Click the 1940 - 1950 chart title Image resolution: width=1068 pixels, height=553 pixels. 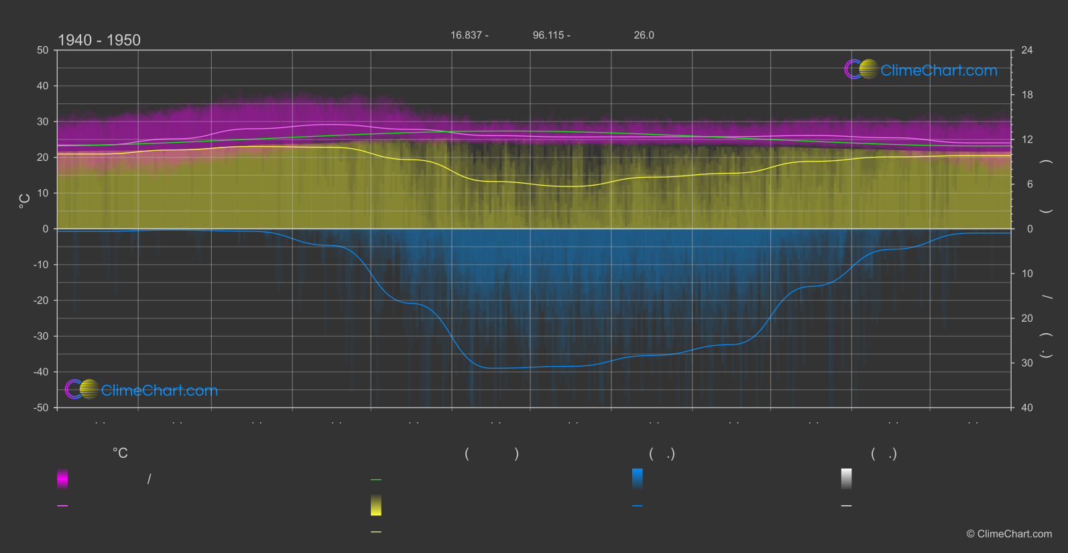tap(99, 40)
